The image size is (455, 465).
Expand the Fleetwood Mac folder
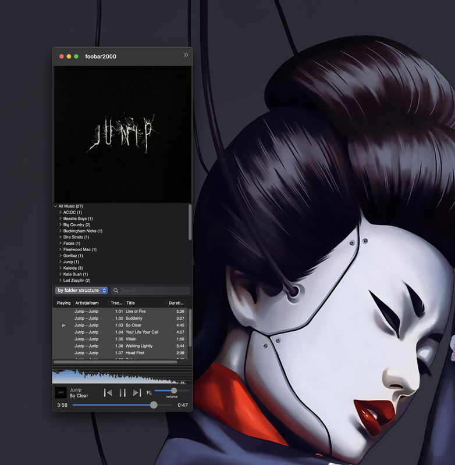click(x=61, y=249)
